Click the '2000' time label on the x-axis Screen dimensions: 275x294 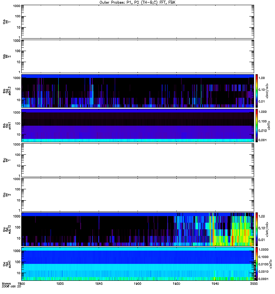[x=254, y=283]
